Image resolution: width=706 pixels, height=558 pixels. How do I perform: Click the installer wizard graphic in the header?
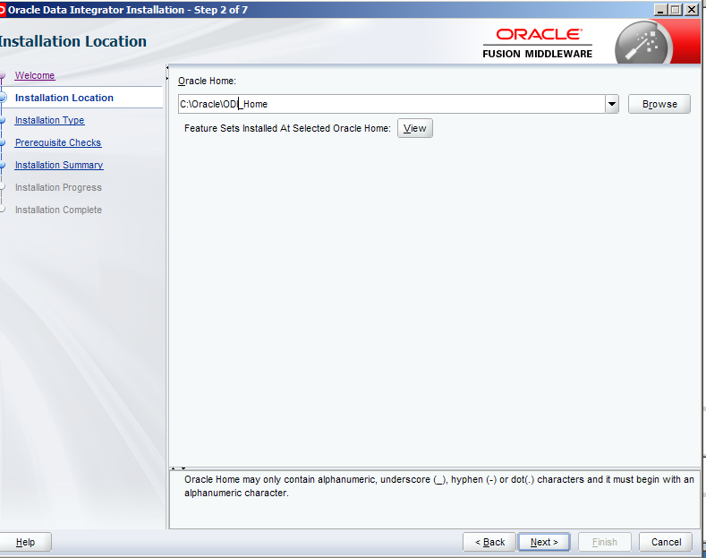coord(643,42)
